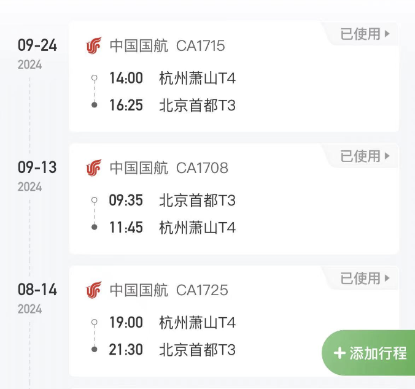
Task: Select the 09-13 date on timeline
Action: [x=37, y=168]
